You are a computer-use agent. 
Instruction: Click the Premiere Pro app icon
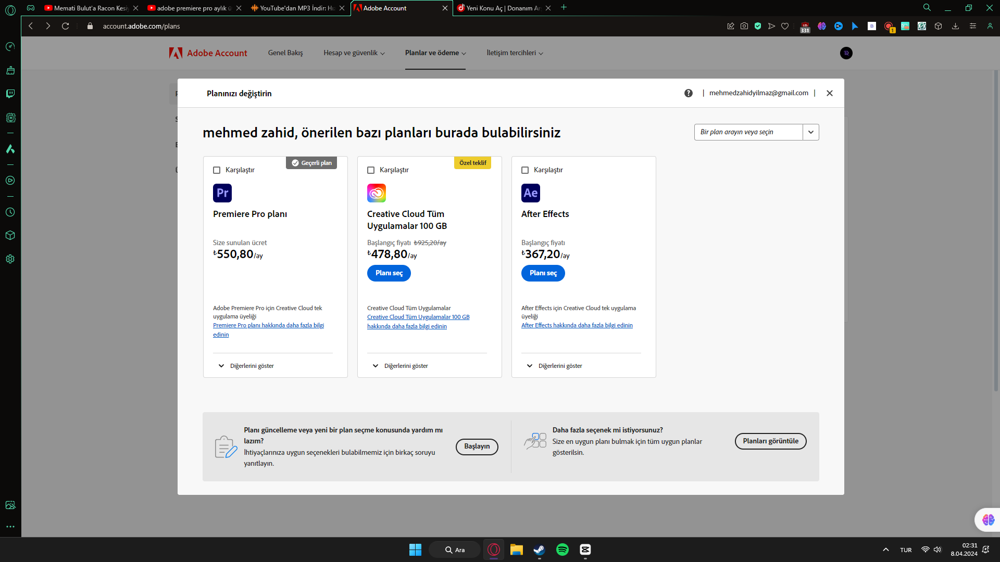point(222,193)
